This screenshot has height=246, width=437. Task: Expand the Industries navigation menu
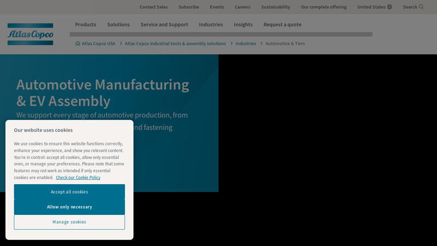point(211,25)
